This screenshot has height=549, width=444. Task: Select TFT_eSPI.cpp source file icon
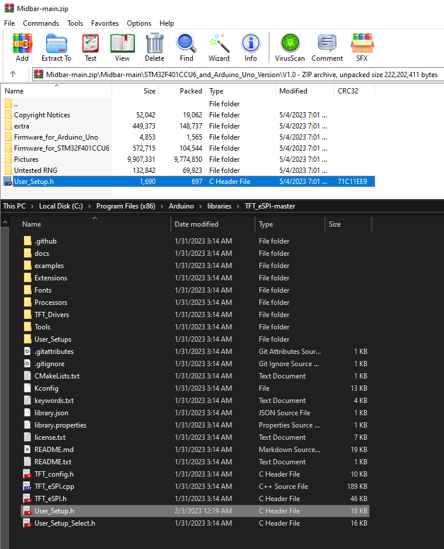coord(27,486)
